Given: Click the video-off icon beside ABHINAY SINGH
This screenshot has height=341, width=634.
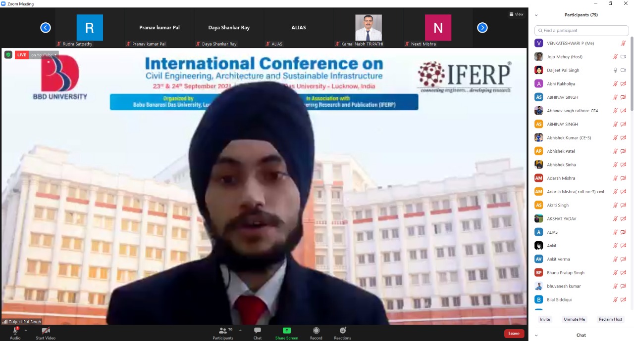Looking at the screenshot, I should 624,124.
